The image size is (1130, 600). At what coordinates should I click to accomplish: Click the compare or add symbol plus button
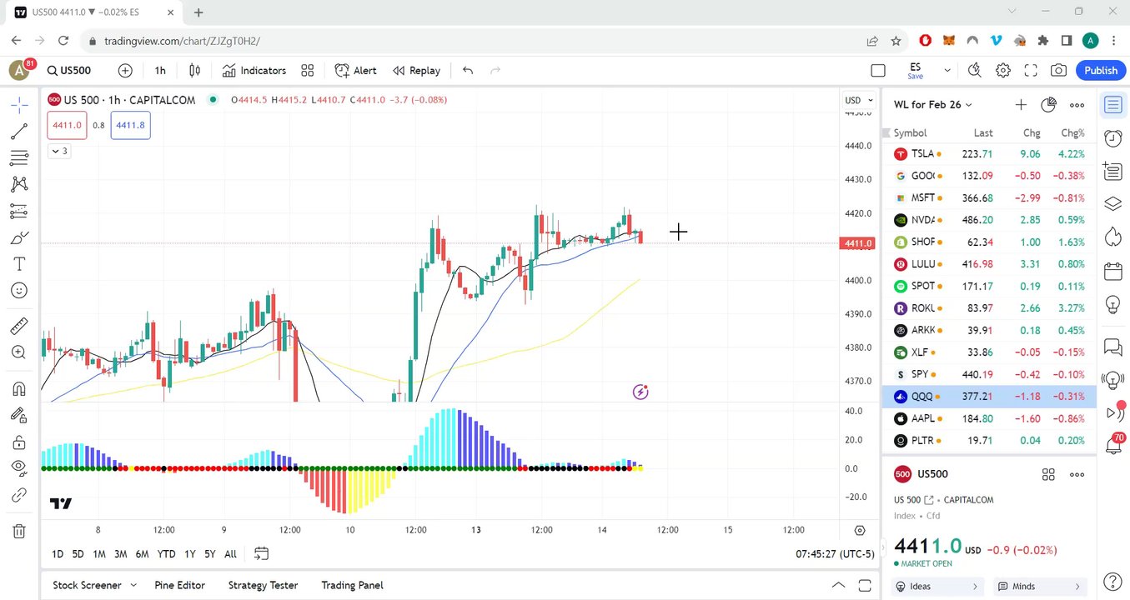125,71
